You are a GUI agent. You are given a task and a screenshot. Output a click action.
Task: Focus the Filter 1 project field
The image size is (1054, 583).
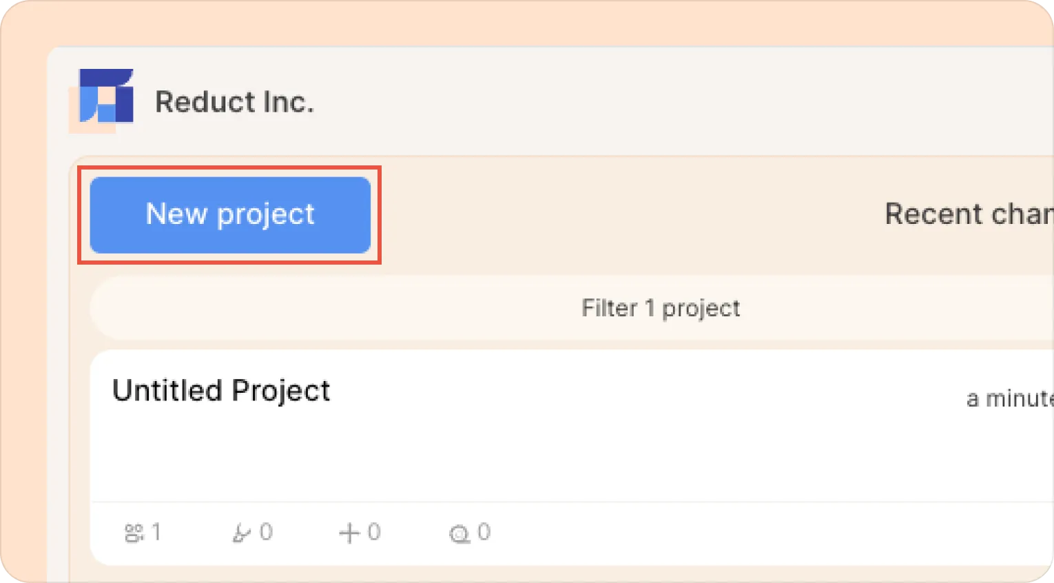[x=660, y=308]
